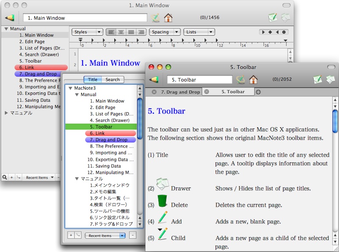Screen dimensions: 339x252
Task: Switch to the Search tab in the drawer
Action: click(112, 79)
